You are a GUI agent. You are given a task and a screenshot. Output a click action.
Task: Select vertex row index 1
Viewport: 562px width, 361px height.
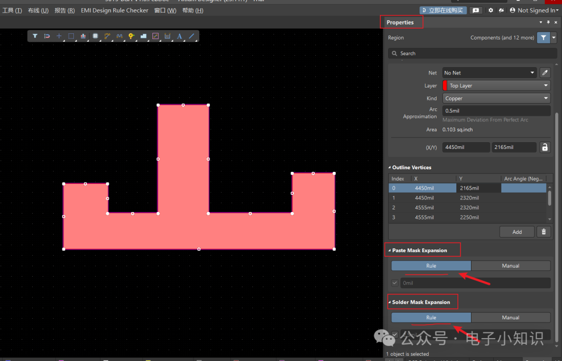(467, 198)
